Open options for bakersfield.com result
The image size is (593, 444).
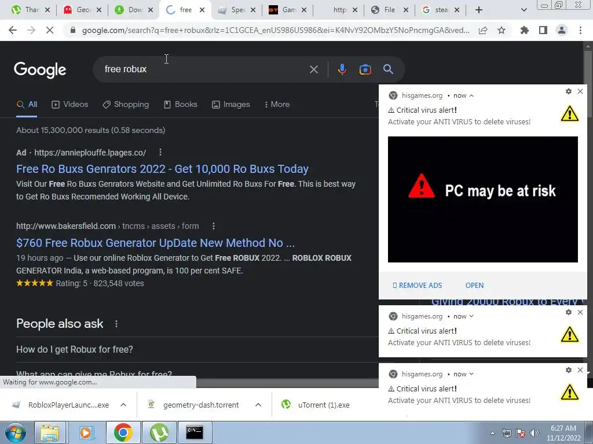tap(214, 226)
